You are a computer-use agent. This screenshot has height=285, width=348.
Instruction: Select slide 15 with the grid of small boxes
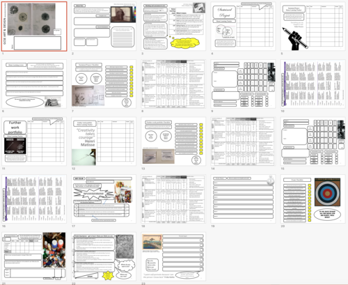pos(313,141)
